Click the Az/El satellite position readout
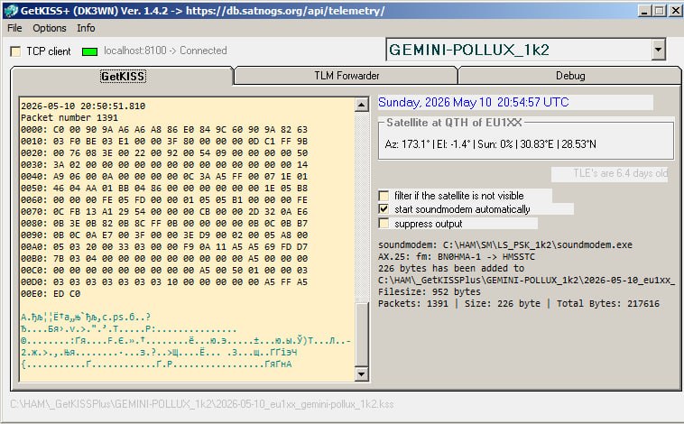The height and width of the screenshot is (424, 684). (x=490, y=144)
